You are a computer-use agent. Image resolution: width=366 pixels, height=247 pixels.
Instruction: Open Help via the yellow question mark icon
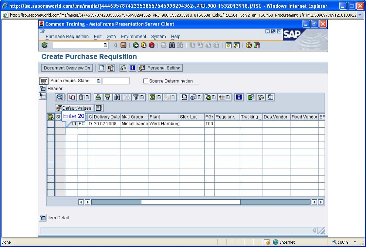coord(248,45)
